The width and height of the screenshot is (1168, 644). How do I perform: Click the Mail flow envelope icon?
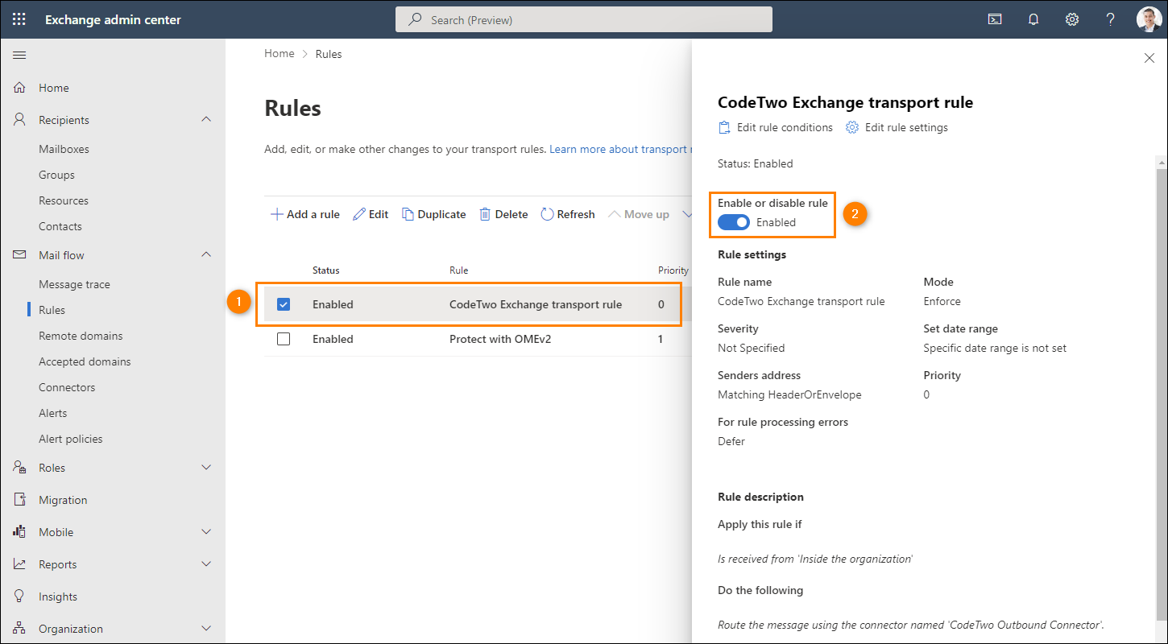20,255
